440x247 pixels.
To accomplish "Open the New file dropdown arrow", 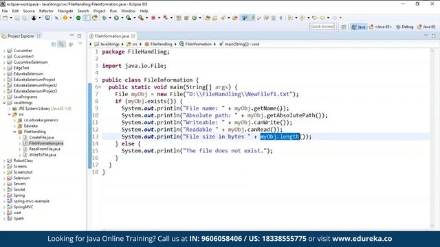I will (x=11, y=18).
